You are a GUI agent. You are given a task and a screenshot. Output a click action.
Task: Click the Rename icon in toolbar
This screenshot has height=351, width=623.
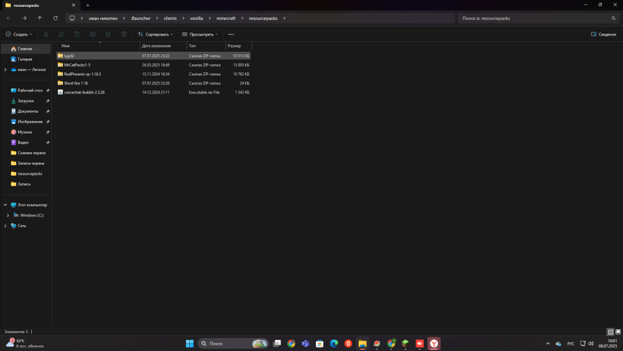[93, 34]
